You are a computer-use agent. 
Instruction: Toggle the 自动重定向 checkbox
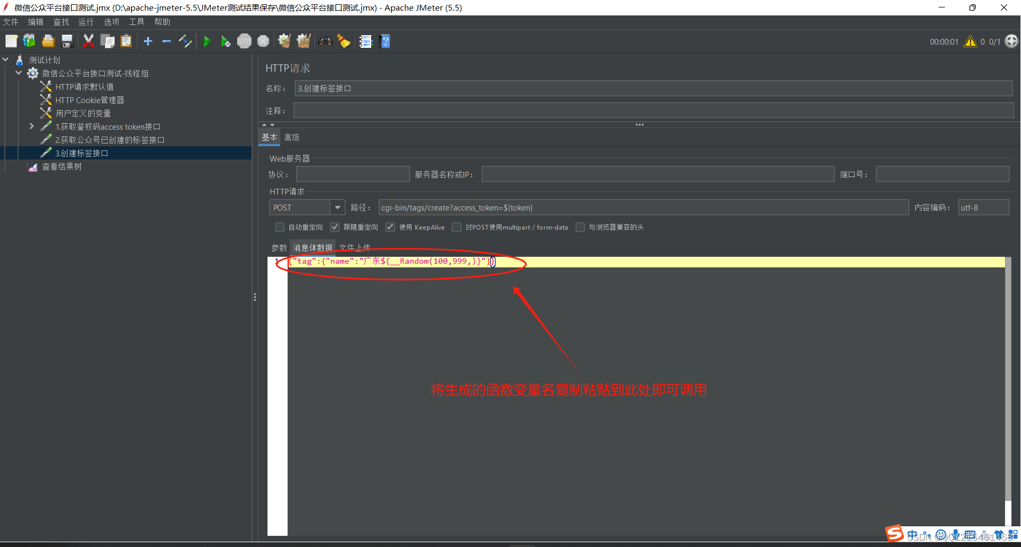[x=280, y=227]
